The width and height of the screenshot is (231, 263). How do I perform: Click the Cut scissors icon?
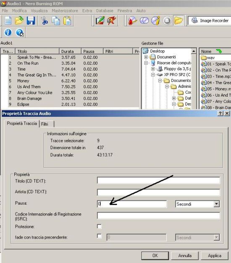pyautogui.click(x=45, y=21)
